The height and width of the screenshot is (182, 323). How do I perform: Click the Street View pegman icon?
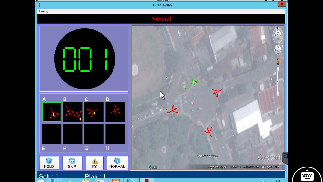278,61
